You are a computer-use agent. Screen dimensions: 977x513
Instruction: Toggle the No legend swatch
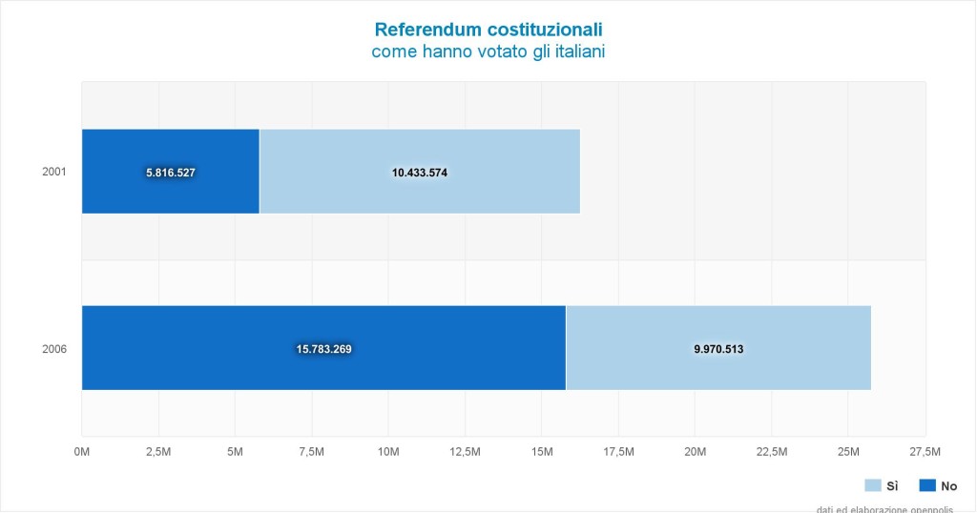click(x=927, y=485)
